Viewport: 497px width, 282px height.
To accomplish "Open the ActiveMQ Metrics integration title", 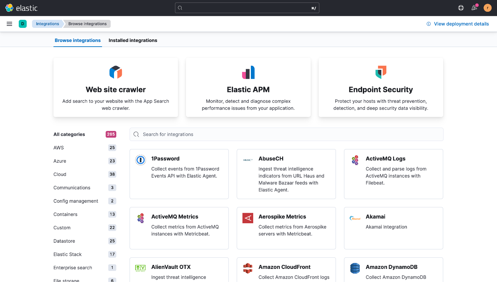I will point(175,217).
